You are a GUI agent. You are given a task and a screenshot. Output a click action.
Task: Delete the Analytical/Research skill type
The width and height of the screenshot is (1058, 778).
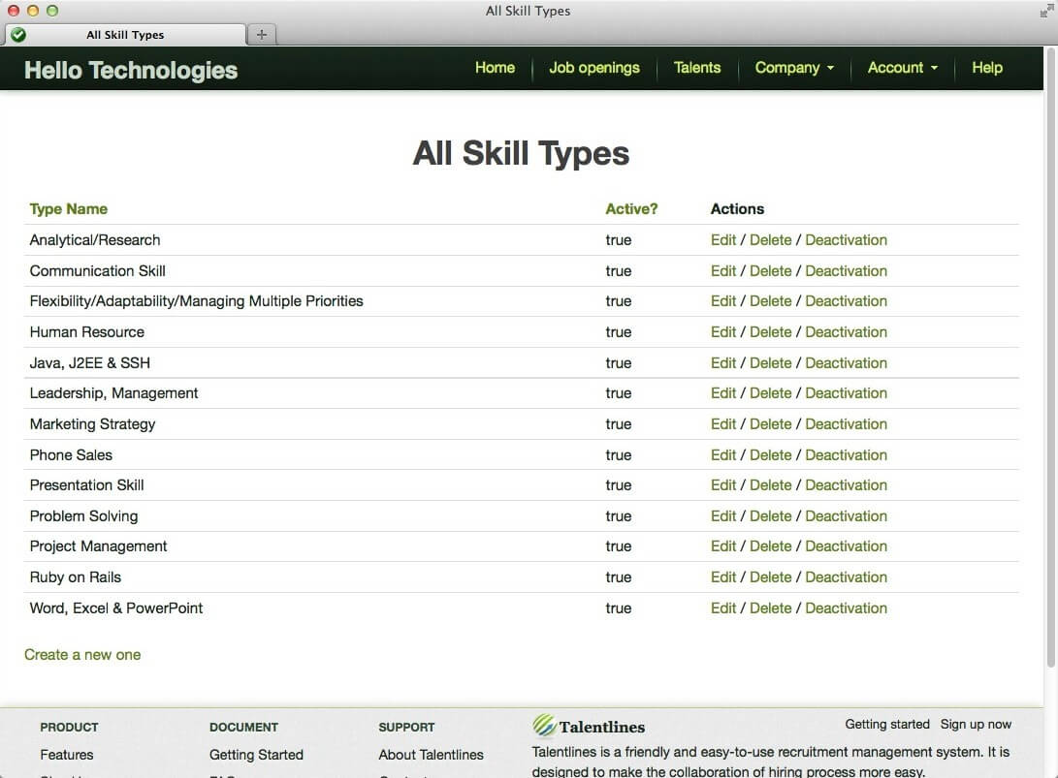771,240
